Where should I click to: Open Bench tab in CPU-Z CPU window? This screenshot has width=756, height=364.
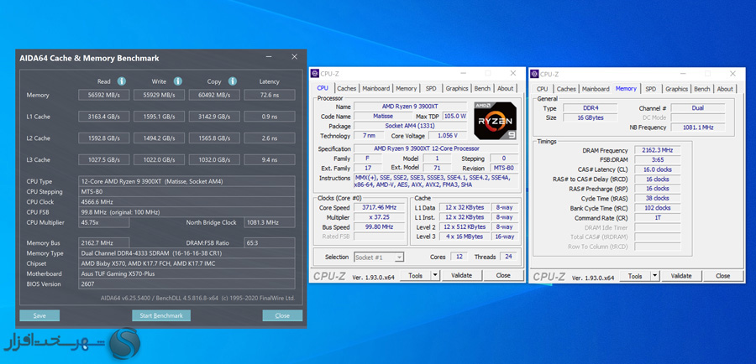(x=482, y=88)
